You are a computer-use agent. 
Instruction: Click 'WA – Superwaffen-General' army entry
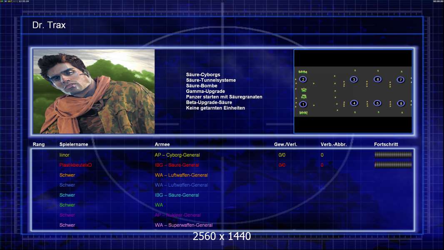184,225
